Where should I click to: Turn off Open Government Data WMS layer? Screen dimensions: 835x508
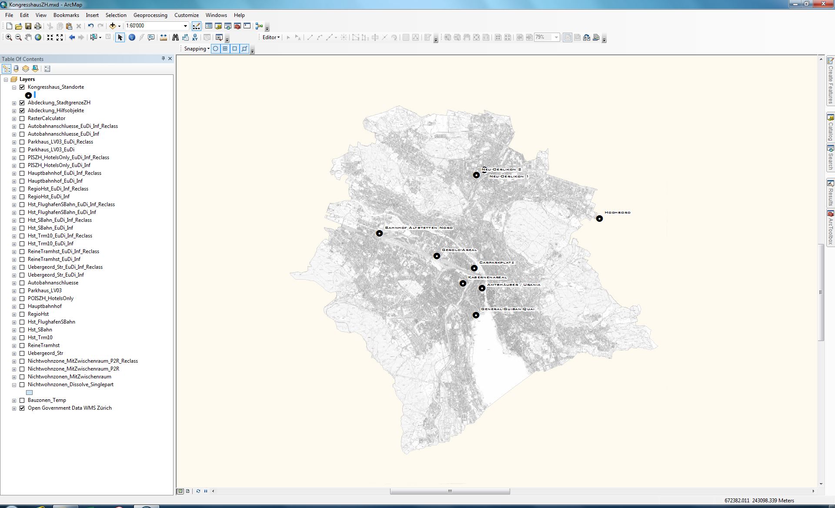click(22, 408)
